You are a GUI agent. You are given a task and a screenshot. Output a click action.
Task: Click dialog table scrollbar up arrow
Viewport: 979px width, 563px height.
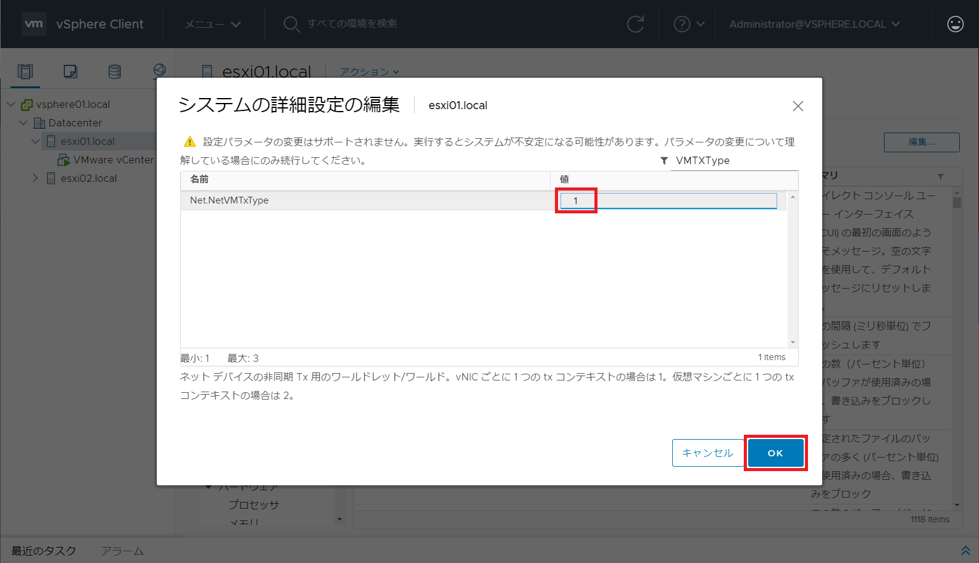793,197
